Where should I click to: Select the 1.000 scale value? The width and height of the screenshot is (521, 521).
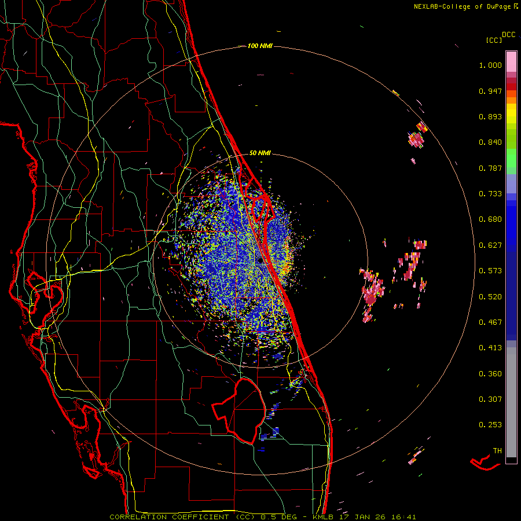[490, 65]
